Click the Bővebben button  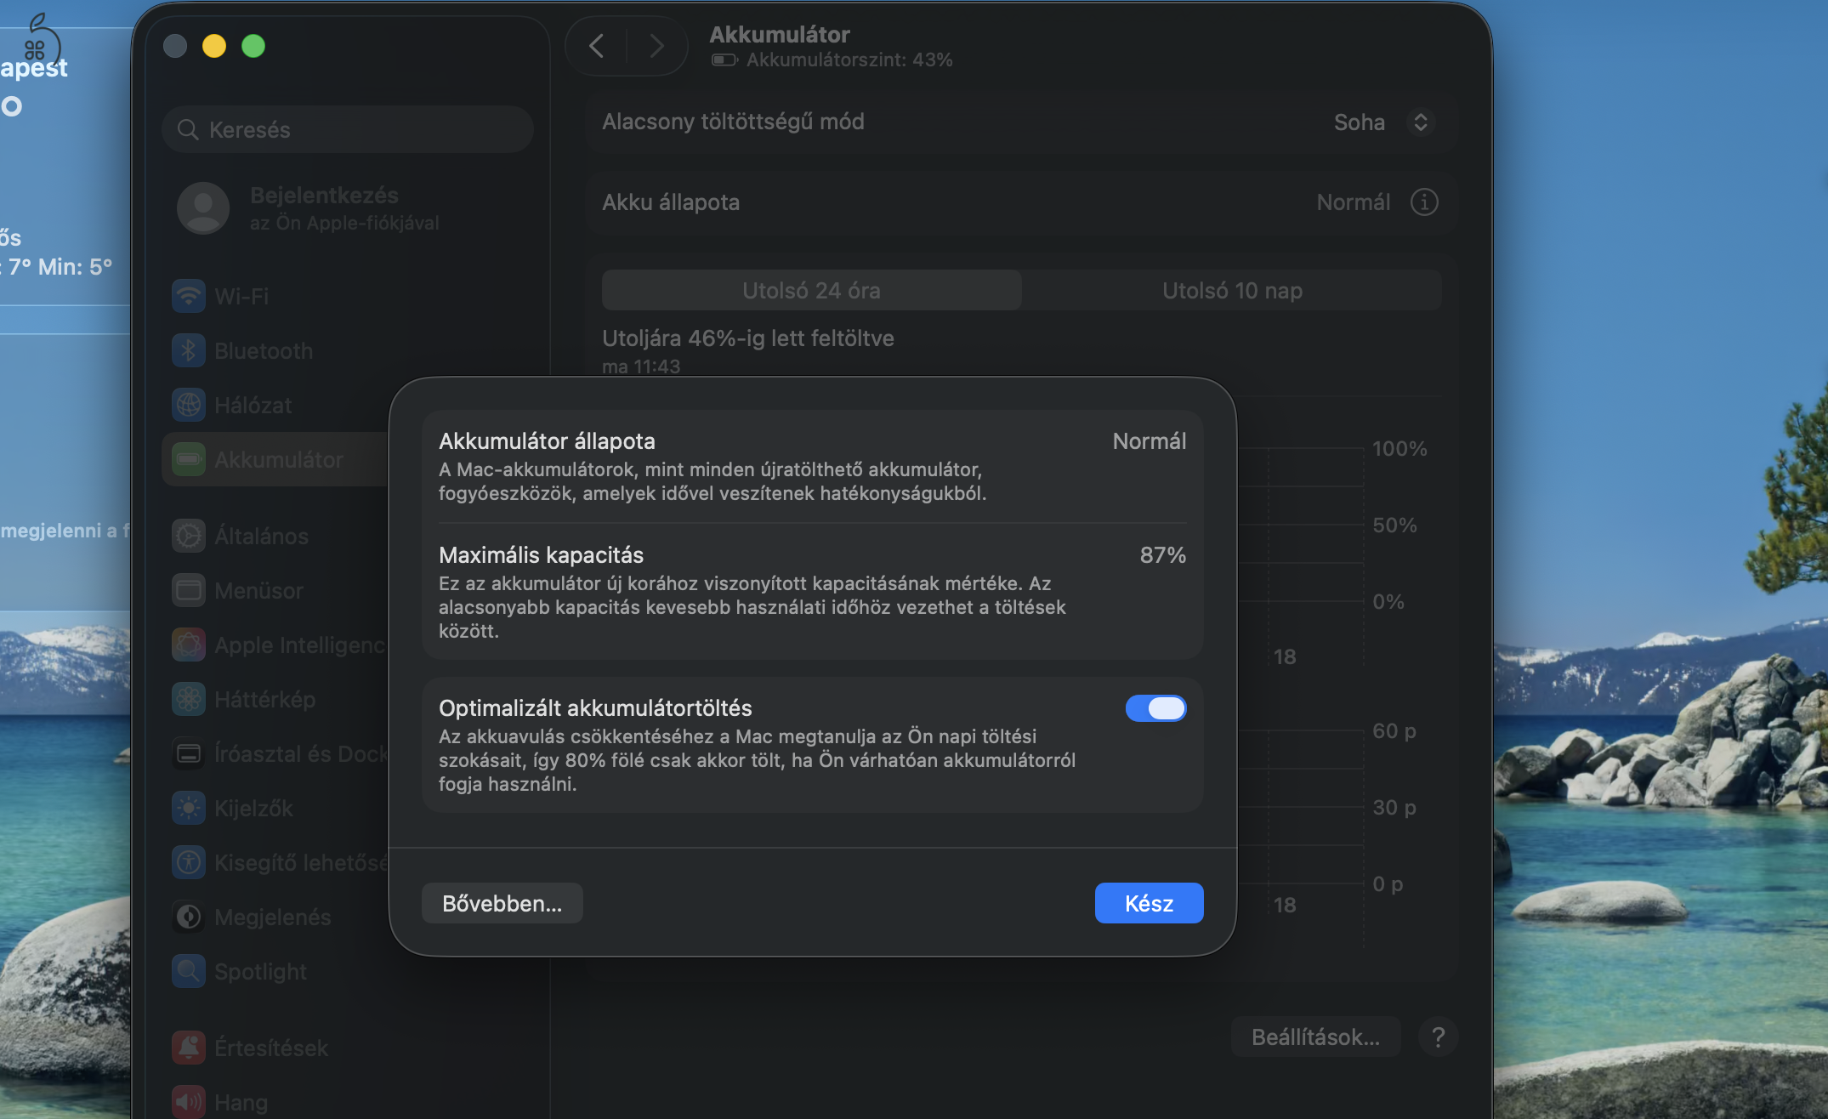(x=502, y=903)
